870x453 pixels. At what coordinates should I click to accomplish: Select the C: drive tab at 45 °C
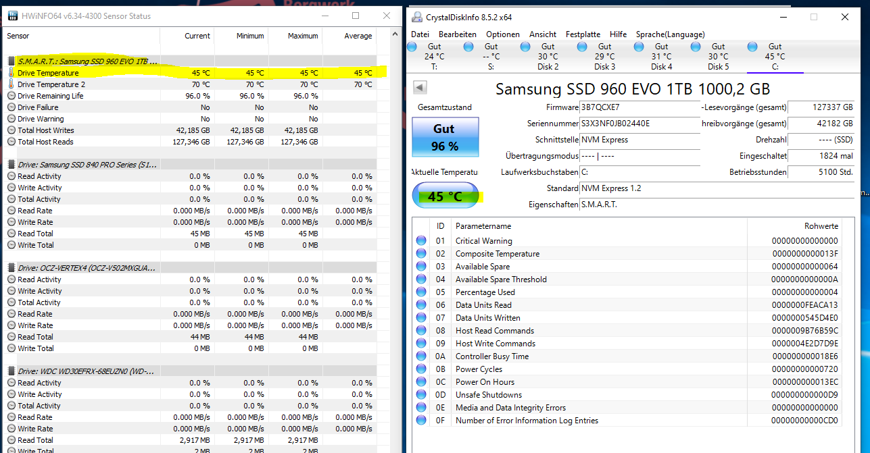pos(775,57)
